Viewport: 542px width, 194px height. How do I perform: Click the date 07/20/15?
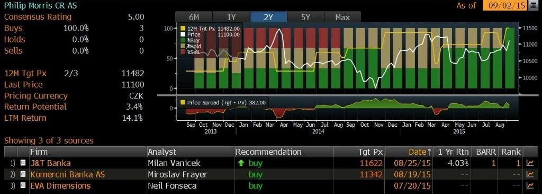coord(412,186)
